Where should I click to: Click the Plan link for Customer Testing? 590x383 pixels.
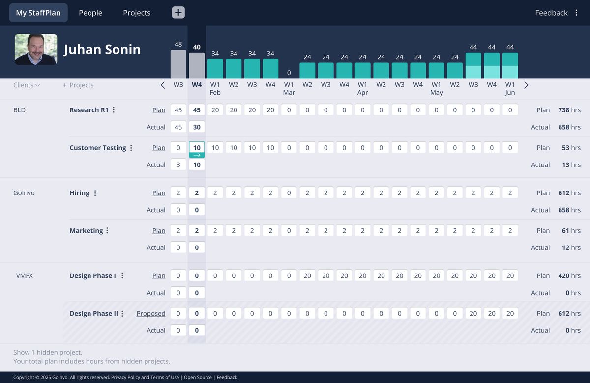click(x=159, y=148)
